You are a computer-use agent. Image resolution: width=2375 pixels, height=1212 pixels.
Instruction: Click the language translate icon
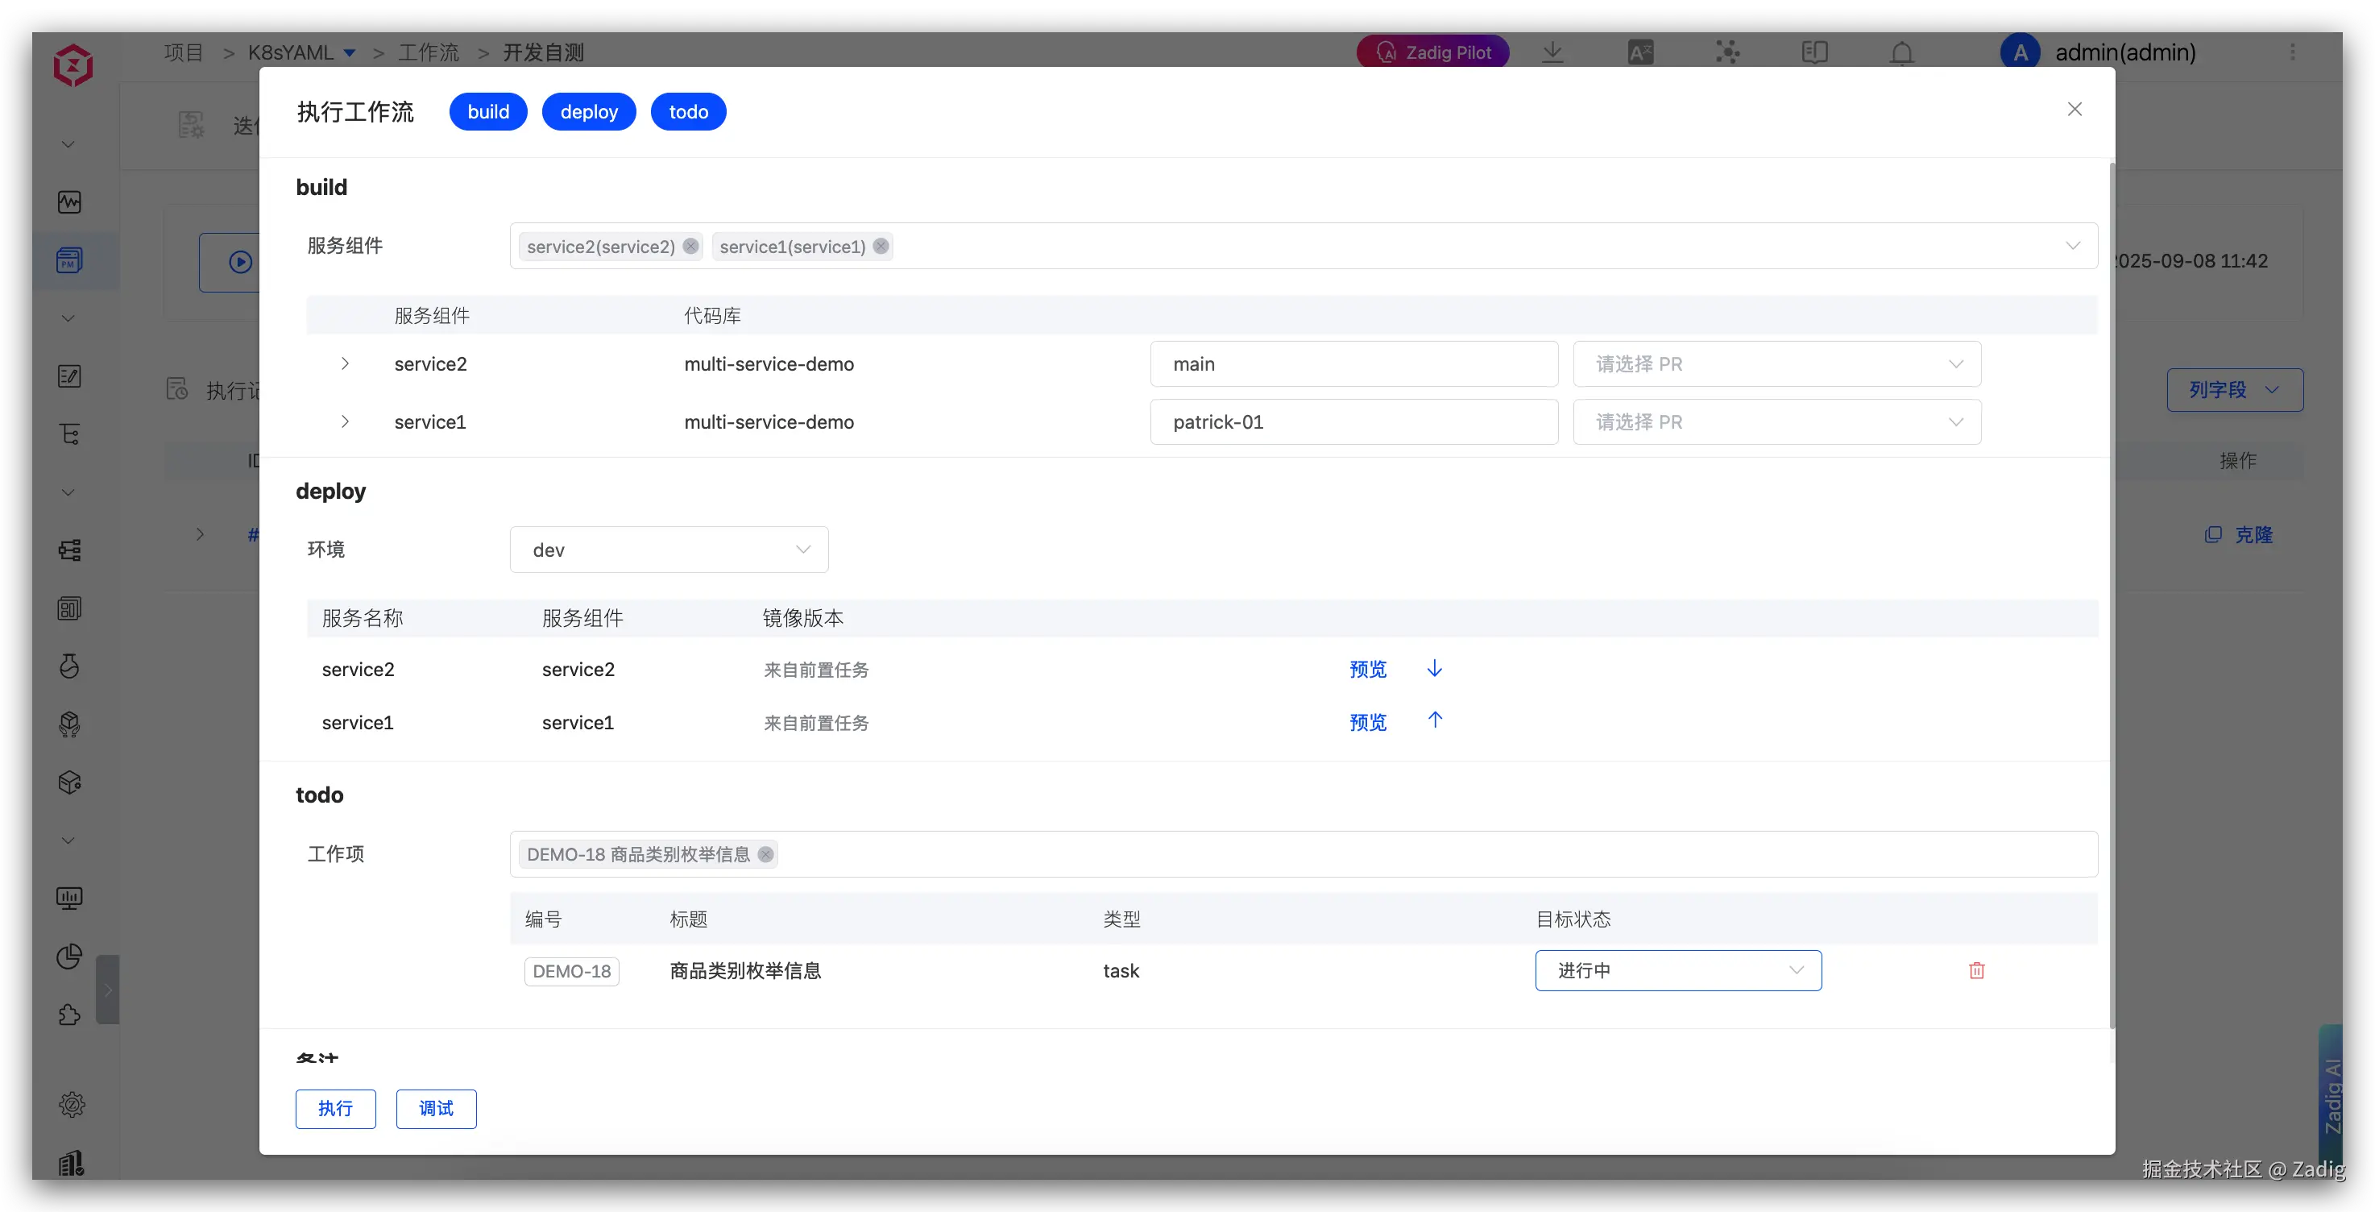(1640, 52)
